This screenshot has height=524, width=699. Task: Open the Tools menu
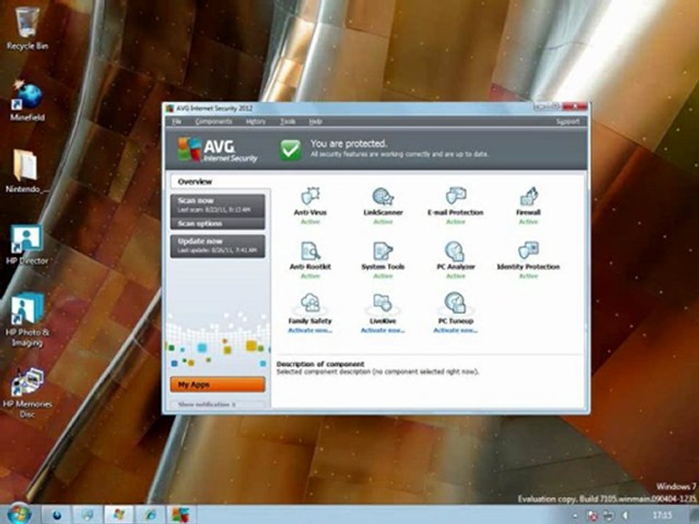(288, 122)
